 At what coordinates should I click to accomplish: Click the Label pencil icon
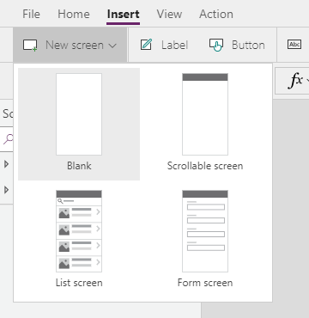point(146,45)
